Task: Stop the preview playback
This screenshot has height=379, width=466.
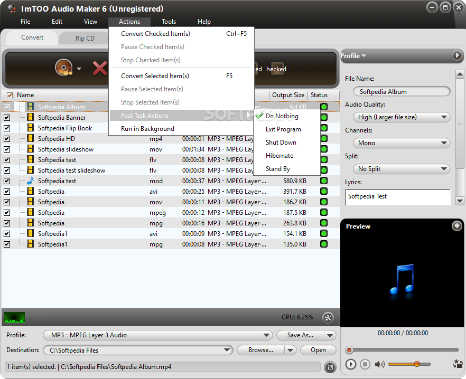Action: click(365, 364)
